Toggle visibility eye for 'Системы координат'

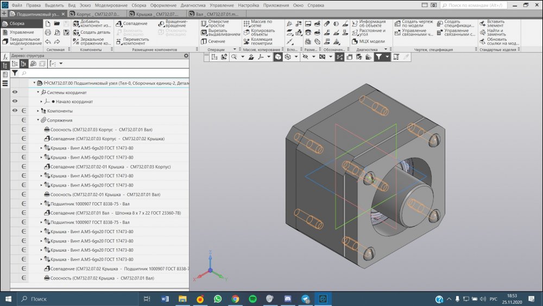(15, 92)
